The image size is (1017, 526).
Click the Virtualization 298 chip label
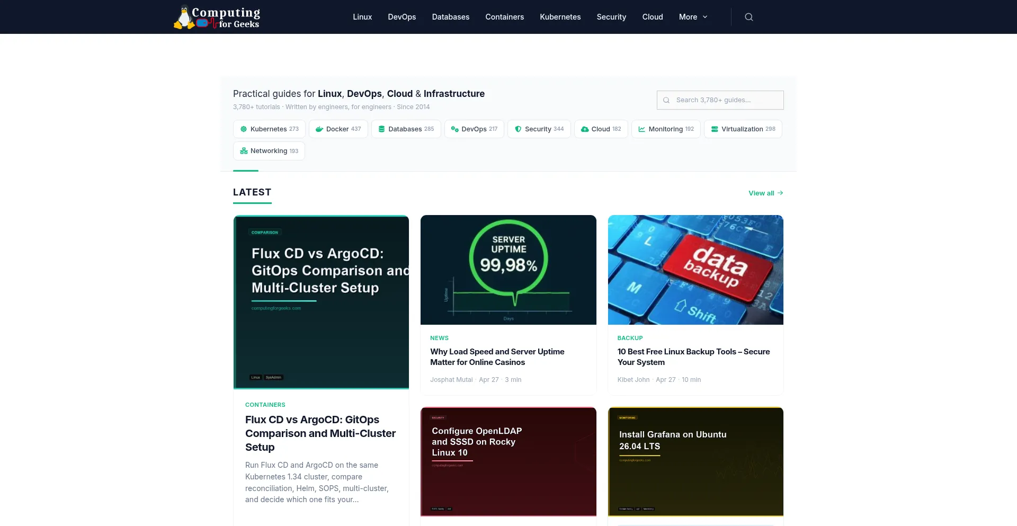[742, 129]
